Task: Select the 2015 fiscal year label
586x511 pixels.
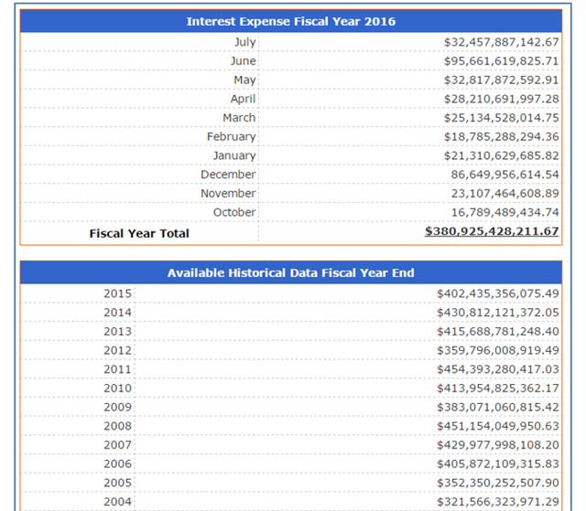Action: pos(118,294)
